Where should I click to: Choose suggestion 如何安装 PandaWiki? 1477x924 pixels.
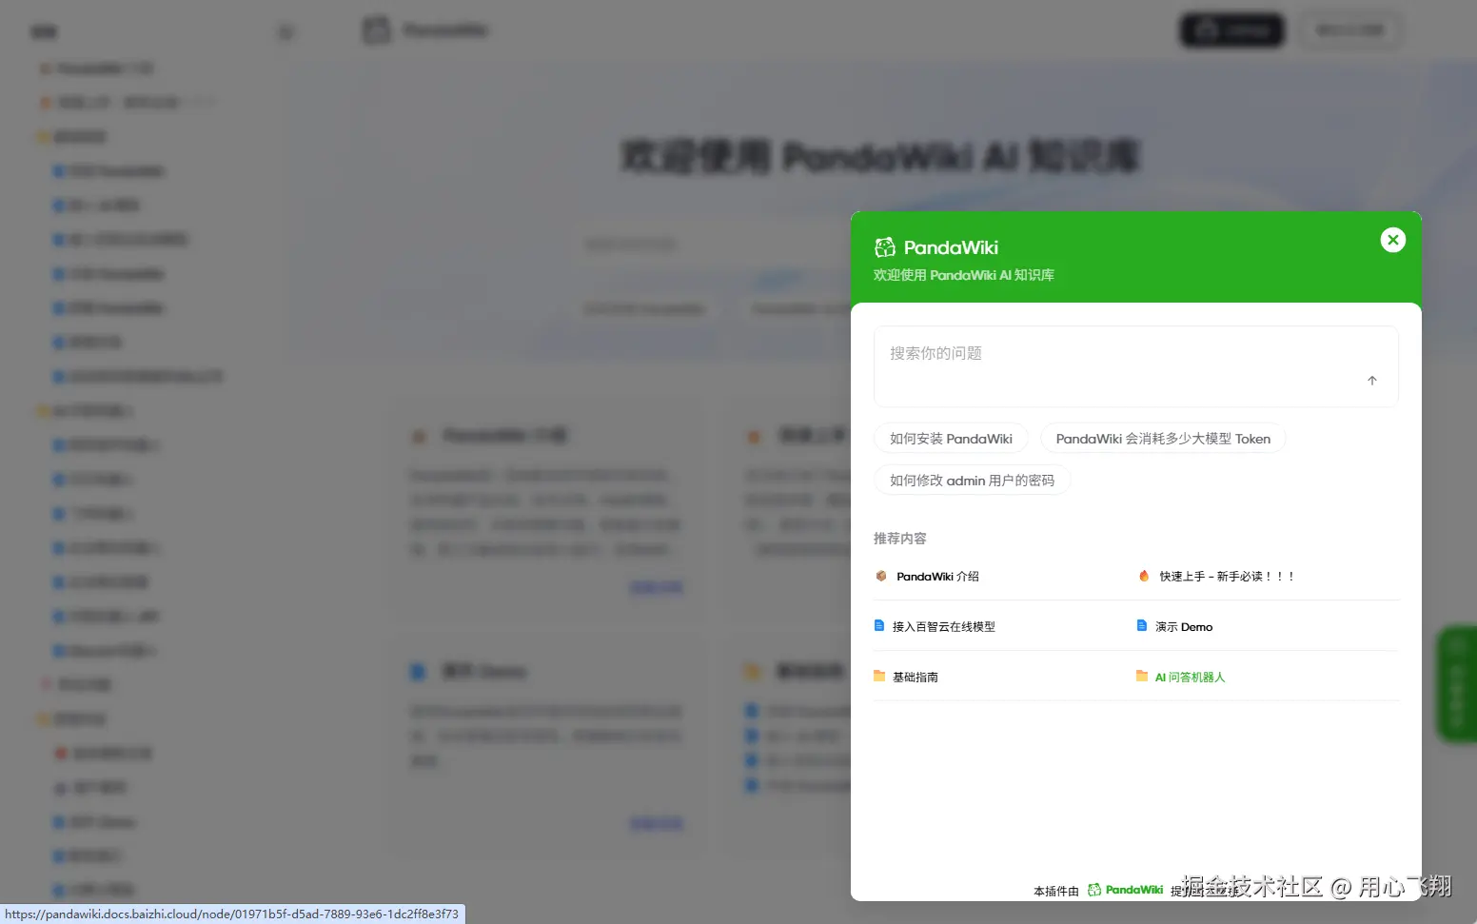pyautogui.click(x=951, y=439)
